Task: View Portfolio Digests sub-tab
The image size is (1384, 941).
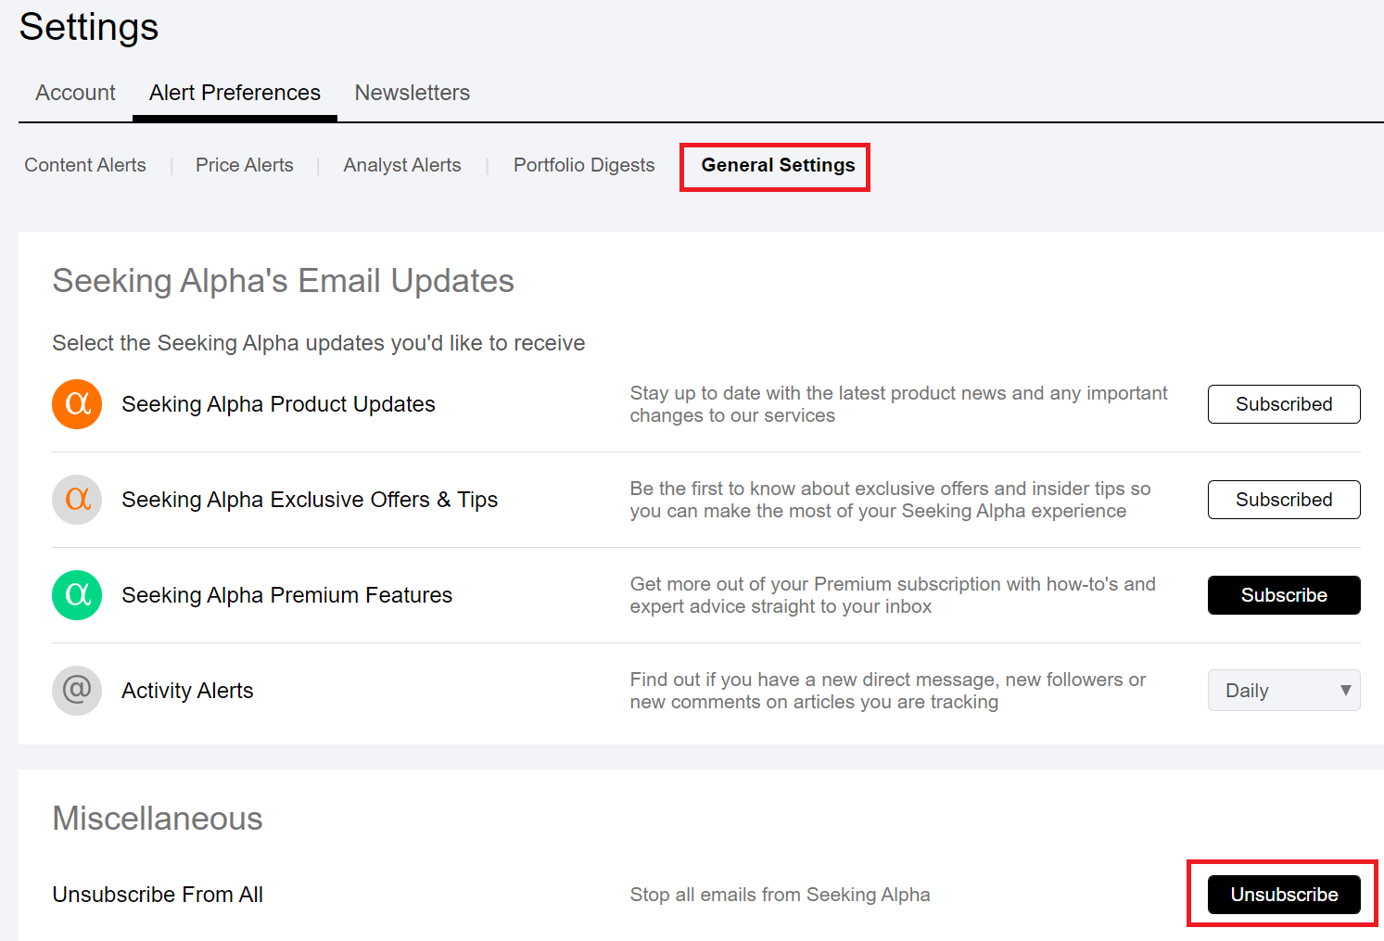Action: (x=584, y=165)
